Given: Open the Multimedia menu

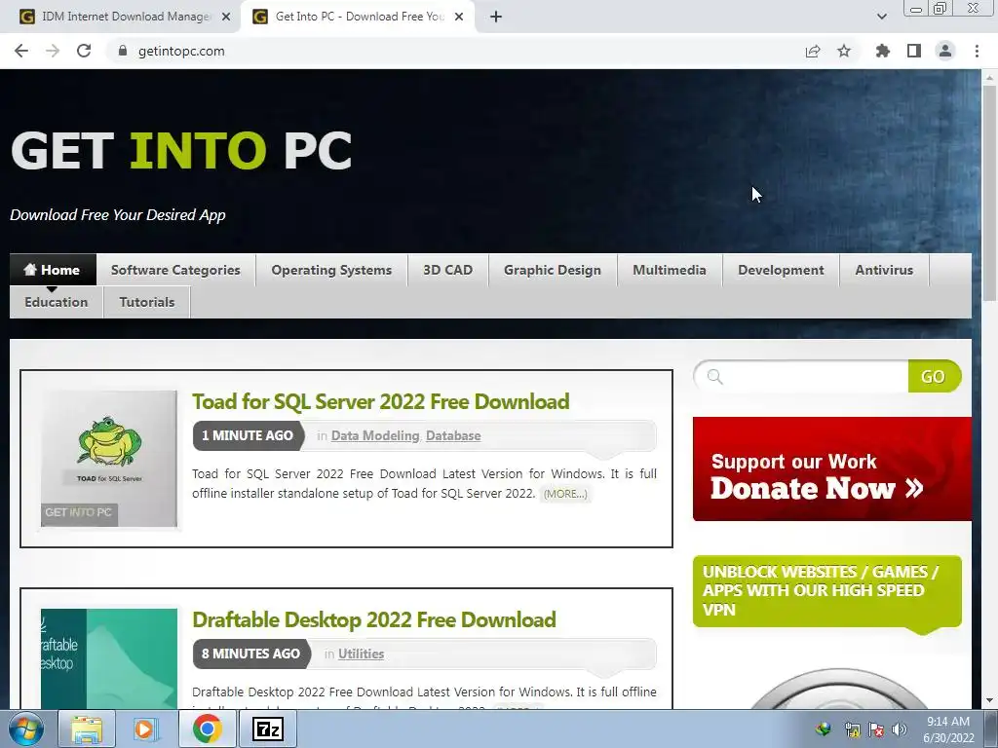Looking at the screenshot, I should point(670,270).
